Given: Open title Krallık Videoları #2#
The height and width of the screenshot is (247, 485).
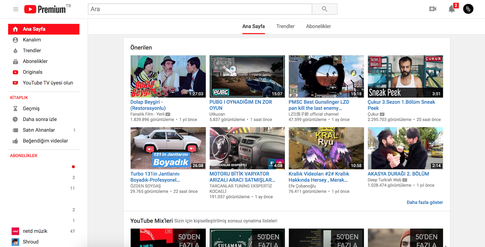Looking at the screenshot, I should (x=319, y=177).
